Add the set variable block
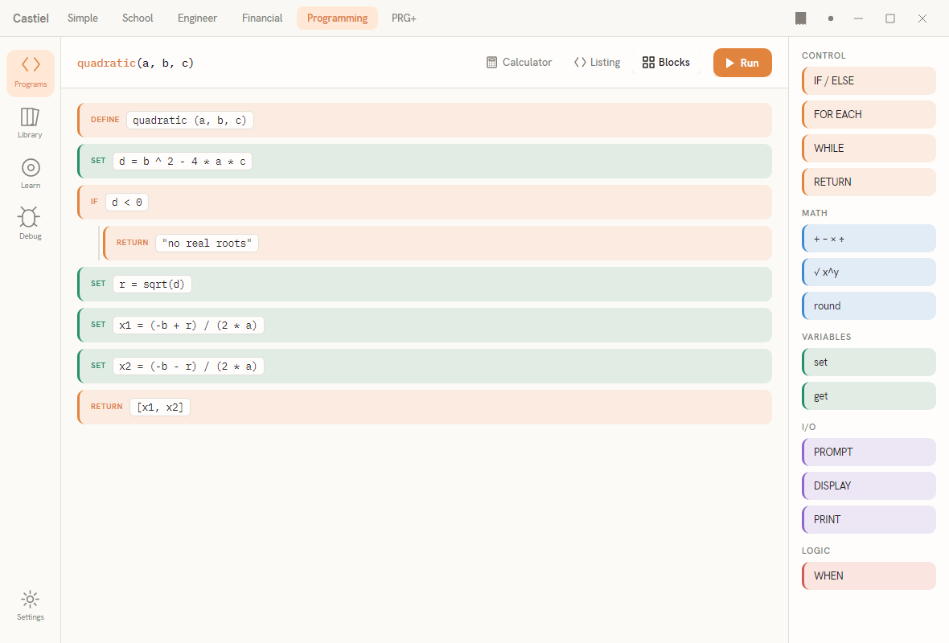The image size is (949, 643). 869,362
